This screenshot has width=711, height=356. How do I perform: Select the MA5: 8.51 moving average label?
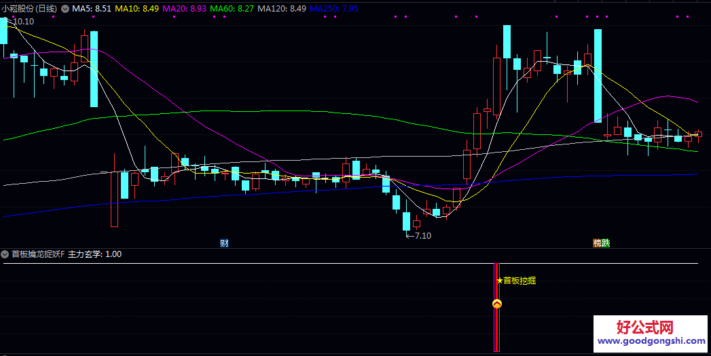pyautogui.click(x=92, y=9)
